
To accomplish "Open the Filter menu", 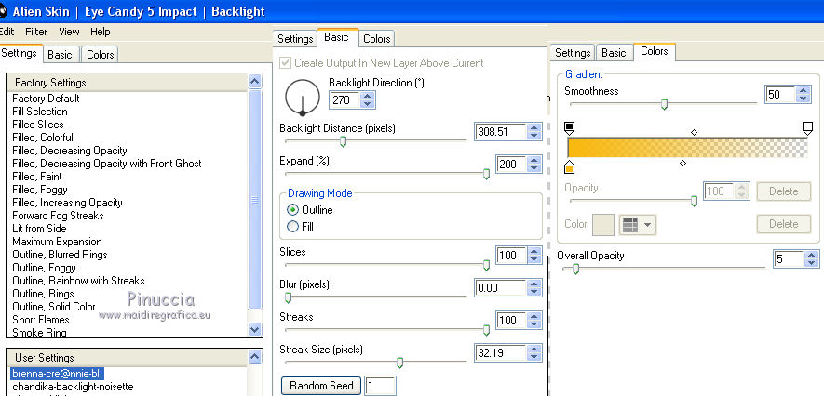I will tap(36, 32).
